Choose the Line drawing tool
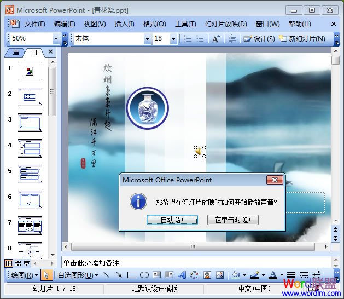The width and height of the screenshot is (344, 299). tap(107, 275)
